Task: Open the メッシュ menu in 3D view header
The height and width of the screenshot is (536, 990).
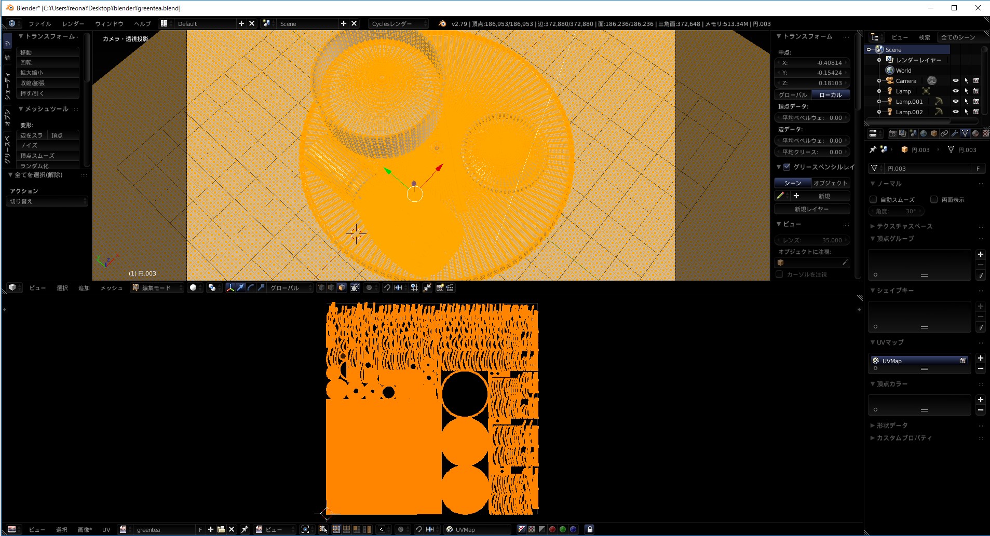Action: (111, 288)
